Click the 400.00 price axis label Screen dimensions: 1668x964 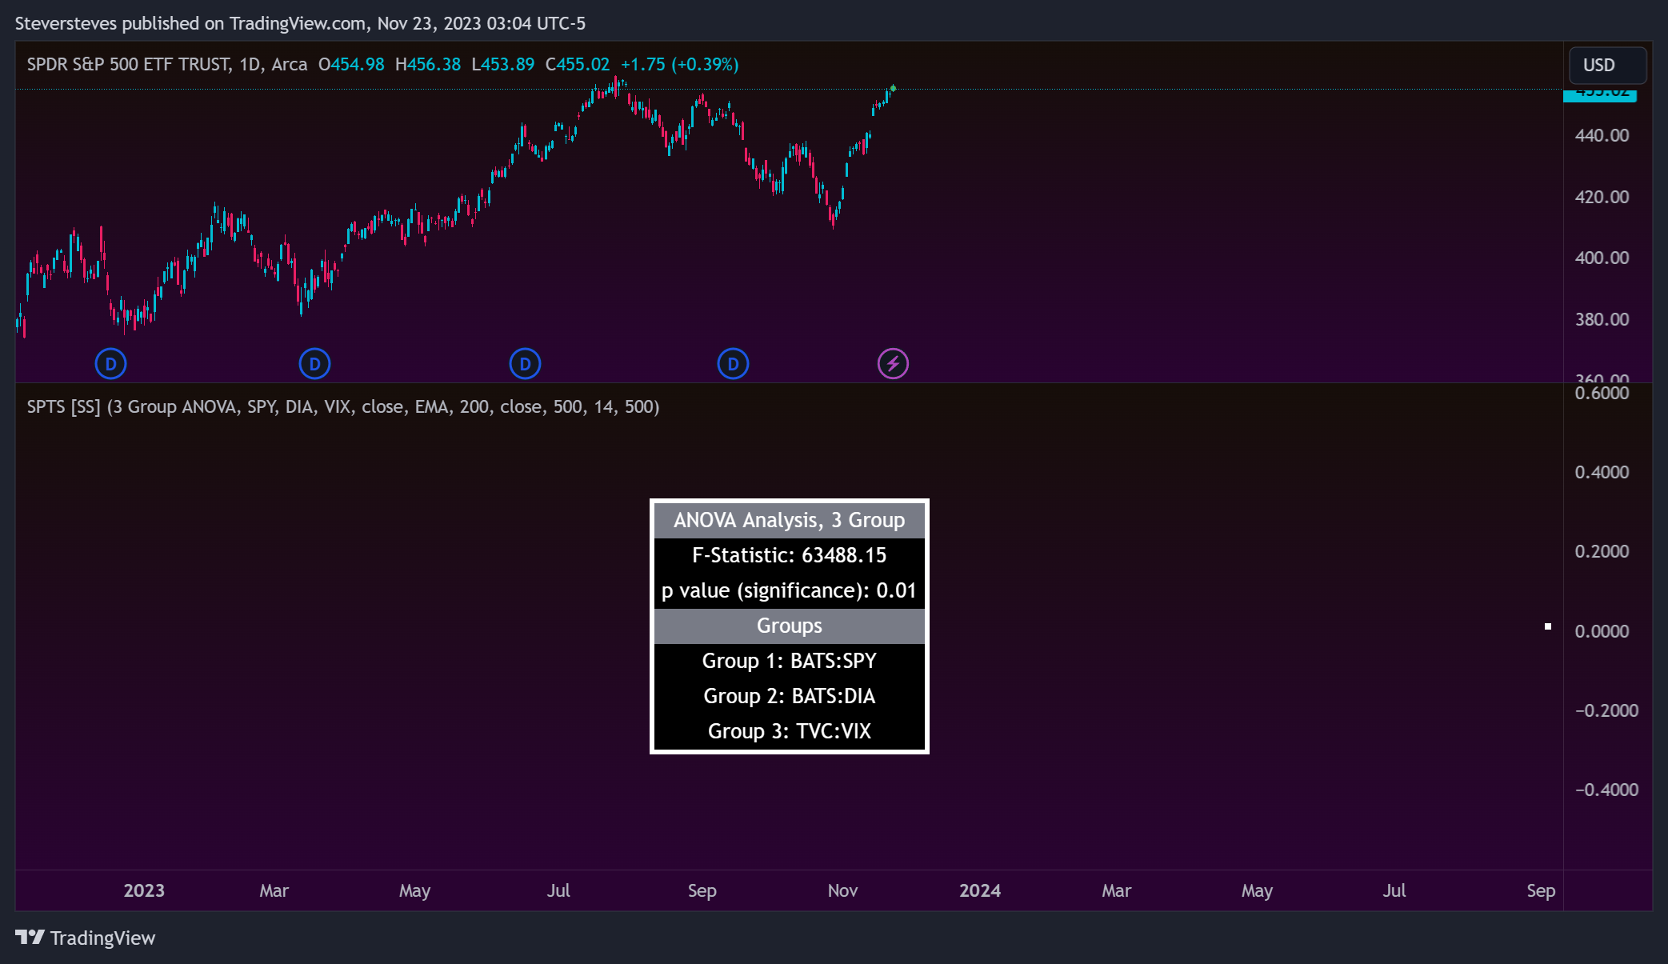[x=1602, y=258]
